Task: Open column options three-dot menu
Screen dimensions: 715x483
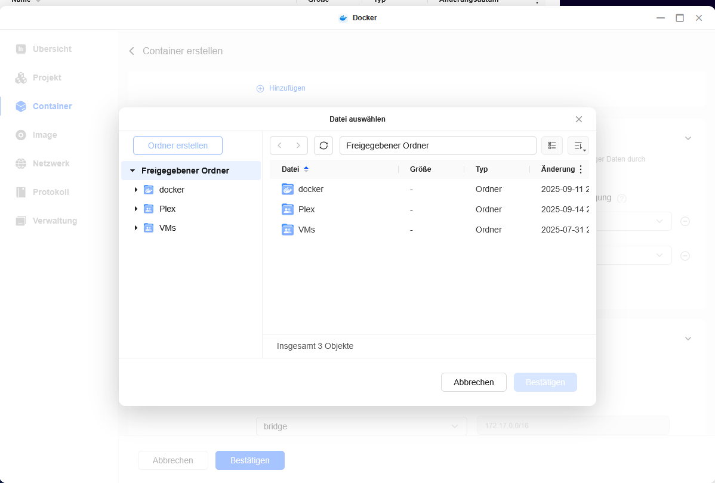Action: (x=581, y=169)
